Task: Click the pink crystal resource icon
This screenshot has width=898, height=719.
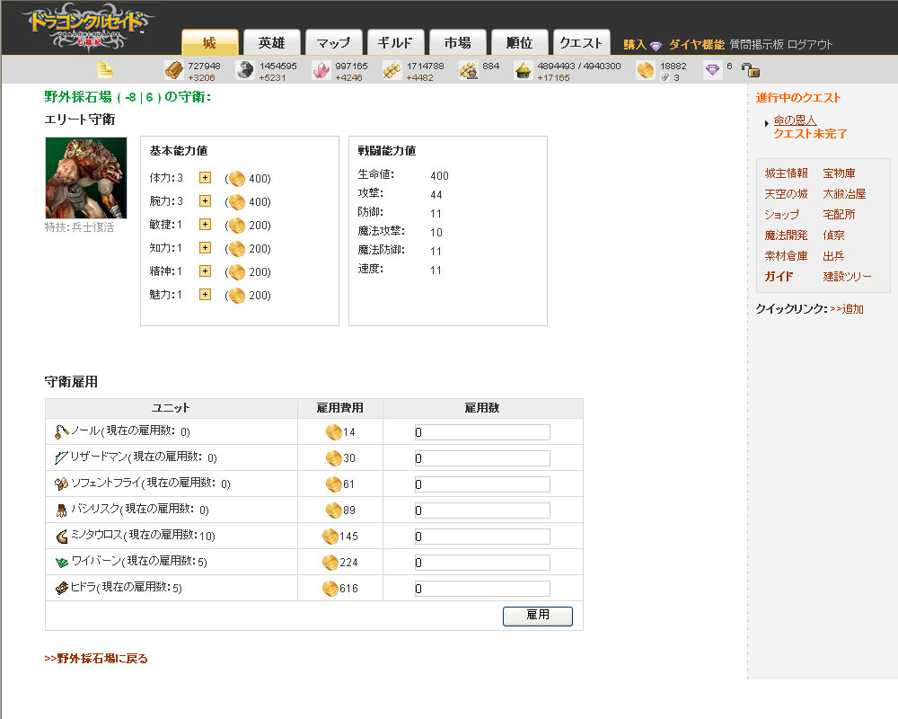Action: 321,70
